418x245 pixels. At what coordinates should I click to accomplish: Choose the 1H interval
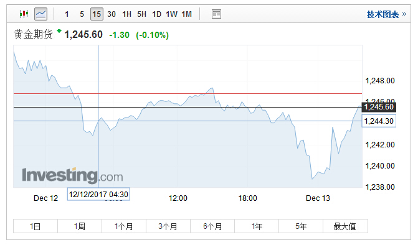click(x=126, y=14)
